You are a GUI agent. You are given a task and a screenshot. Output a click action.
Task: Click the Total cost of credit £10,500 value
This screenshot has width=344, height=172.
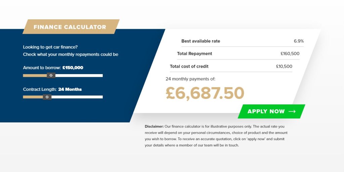tap(284, 66)
